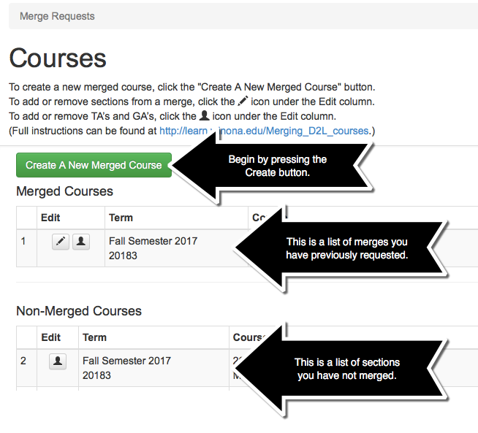Select the Fall Semester 2017 cell in merged row 1
Image resolution: width=478 pixels, height=433 pixels.
click(153, 241)
